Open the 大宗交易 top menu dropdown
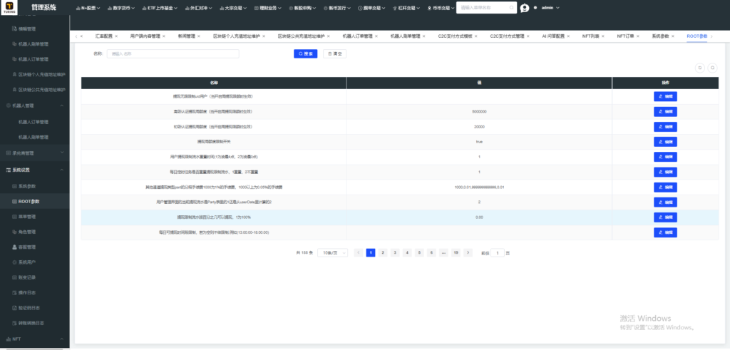 (233, 8)
